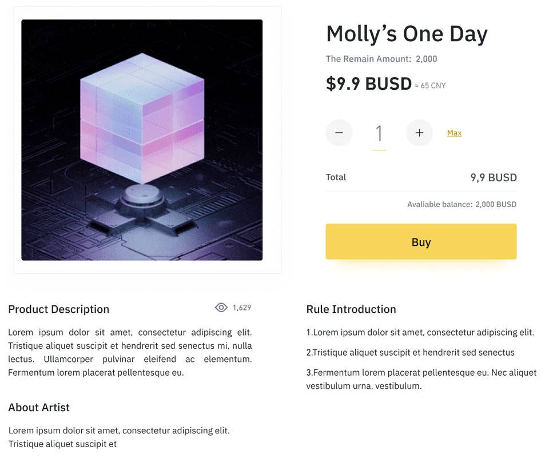549x466 pixels.
Task: Click the Rule Introduction heading
Action: coord(351,309)
